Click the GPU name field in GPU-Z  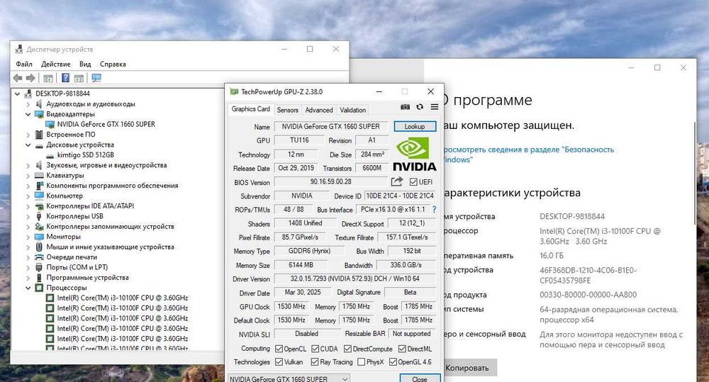pyautogui.click(x=331, y=127)
